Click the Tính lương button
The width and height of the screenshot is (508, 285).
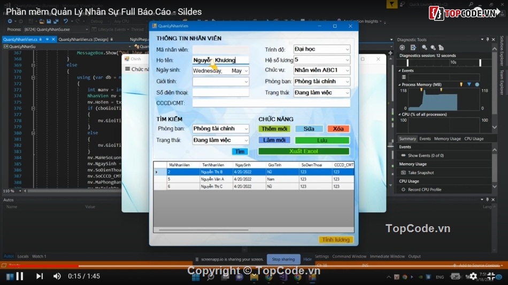[336, 240]
